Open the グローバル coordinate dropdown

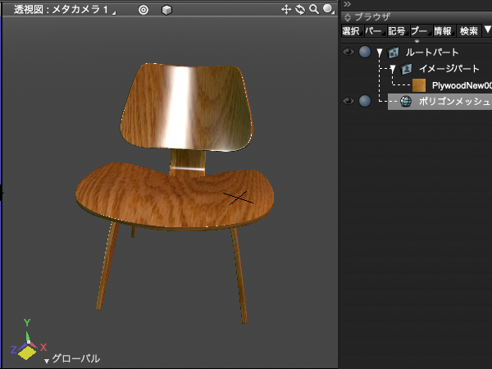72,358
